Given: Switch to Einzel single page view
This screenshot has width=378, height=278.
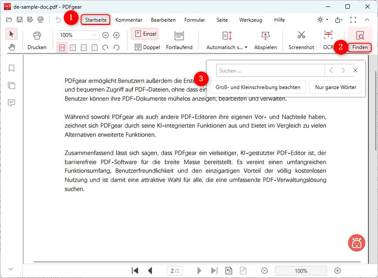Looking at the screenshot, I should (145, 34).
